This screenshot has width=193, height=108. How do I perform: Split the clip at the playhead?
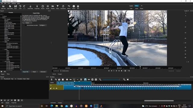[x=81, y=79]
